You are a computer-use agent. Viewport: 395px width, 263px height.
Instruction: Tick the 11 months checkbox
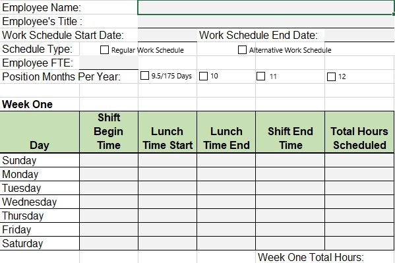260,76
